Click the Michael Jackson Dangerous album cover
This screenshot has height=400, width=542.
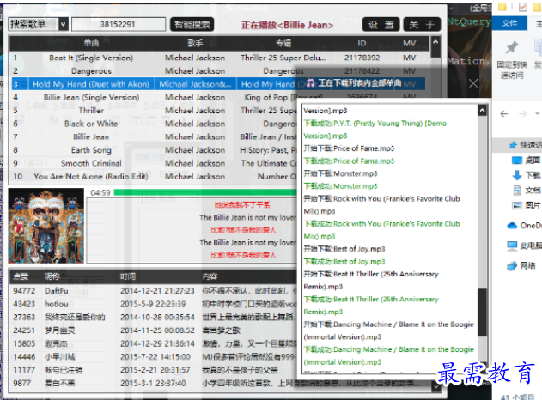click(46, 226)
